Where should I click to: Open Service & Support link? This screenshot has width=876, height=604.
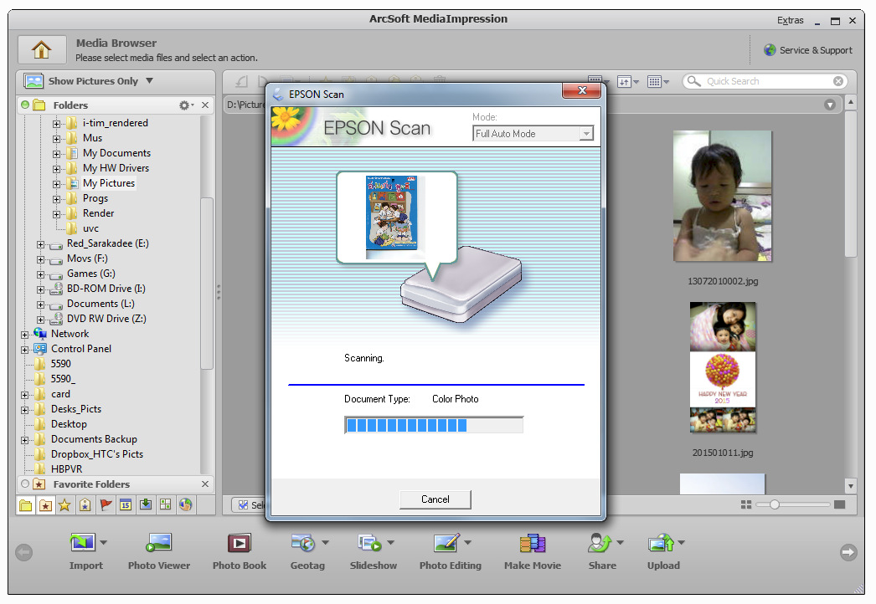point(808,50)
